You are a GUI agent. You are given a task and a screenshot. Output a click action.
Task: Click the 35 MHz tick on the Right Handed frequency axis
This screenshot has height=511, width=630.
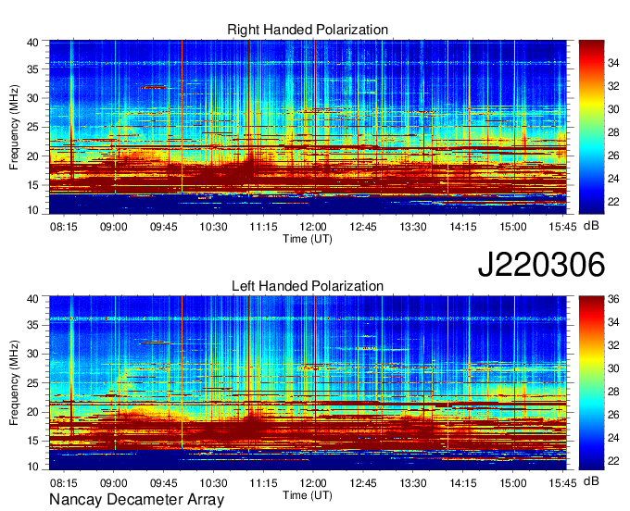[32, 69]
